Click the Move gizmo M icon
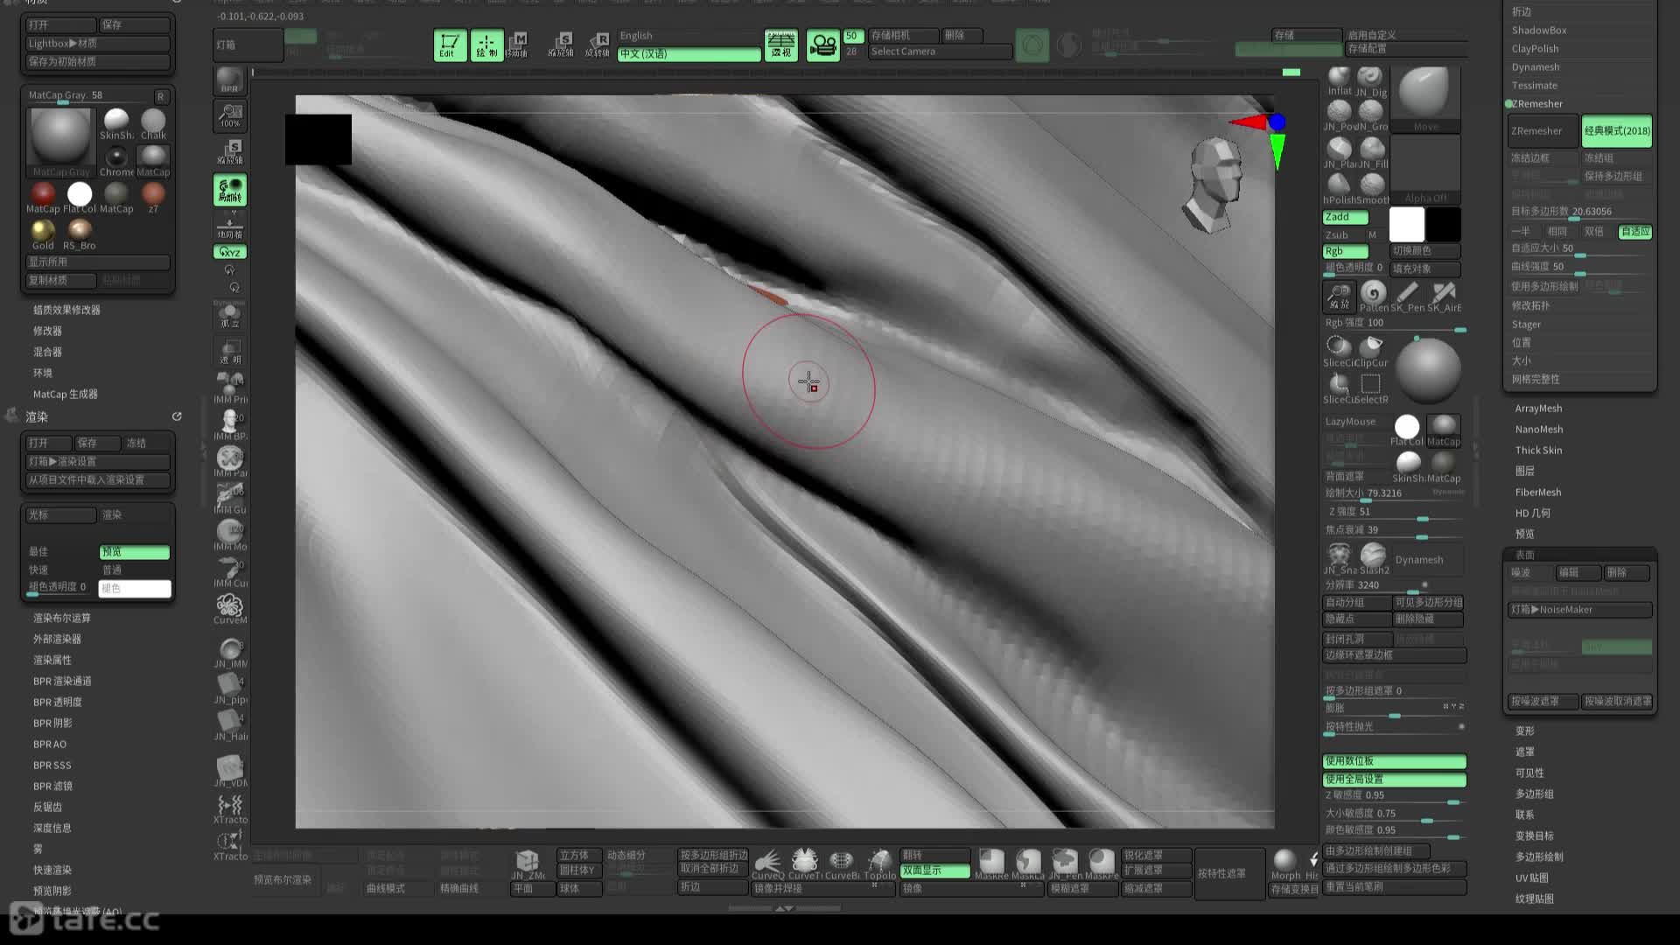 519,44
